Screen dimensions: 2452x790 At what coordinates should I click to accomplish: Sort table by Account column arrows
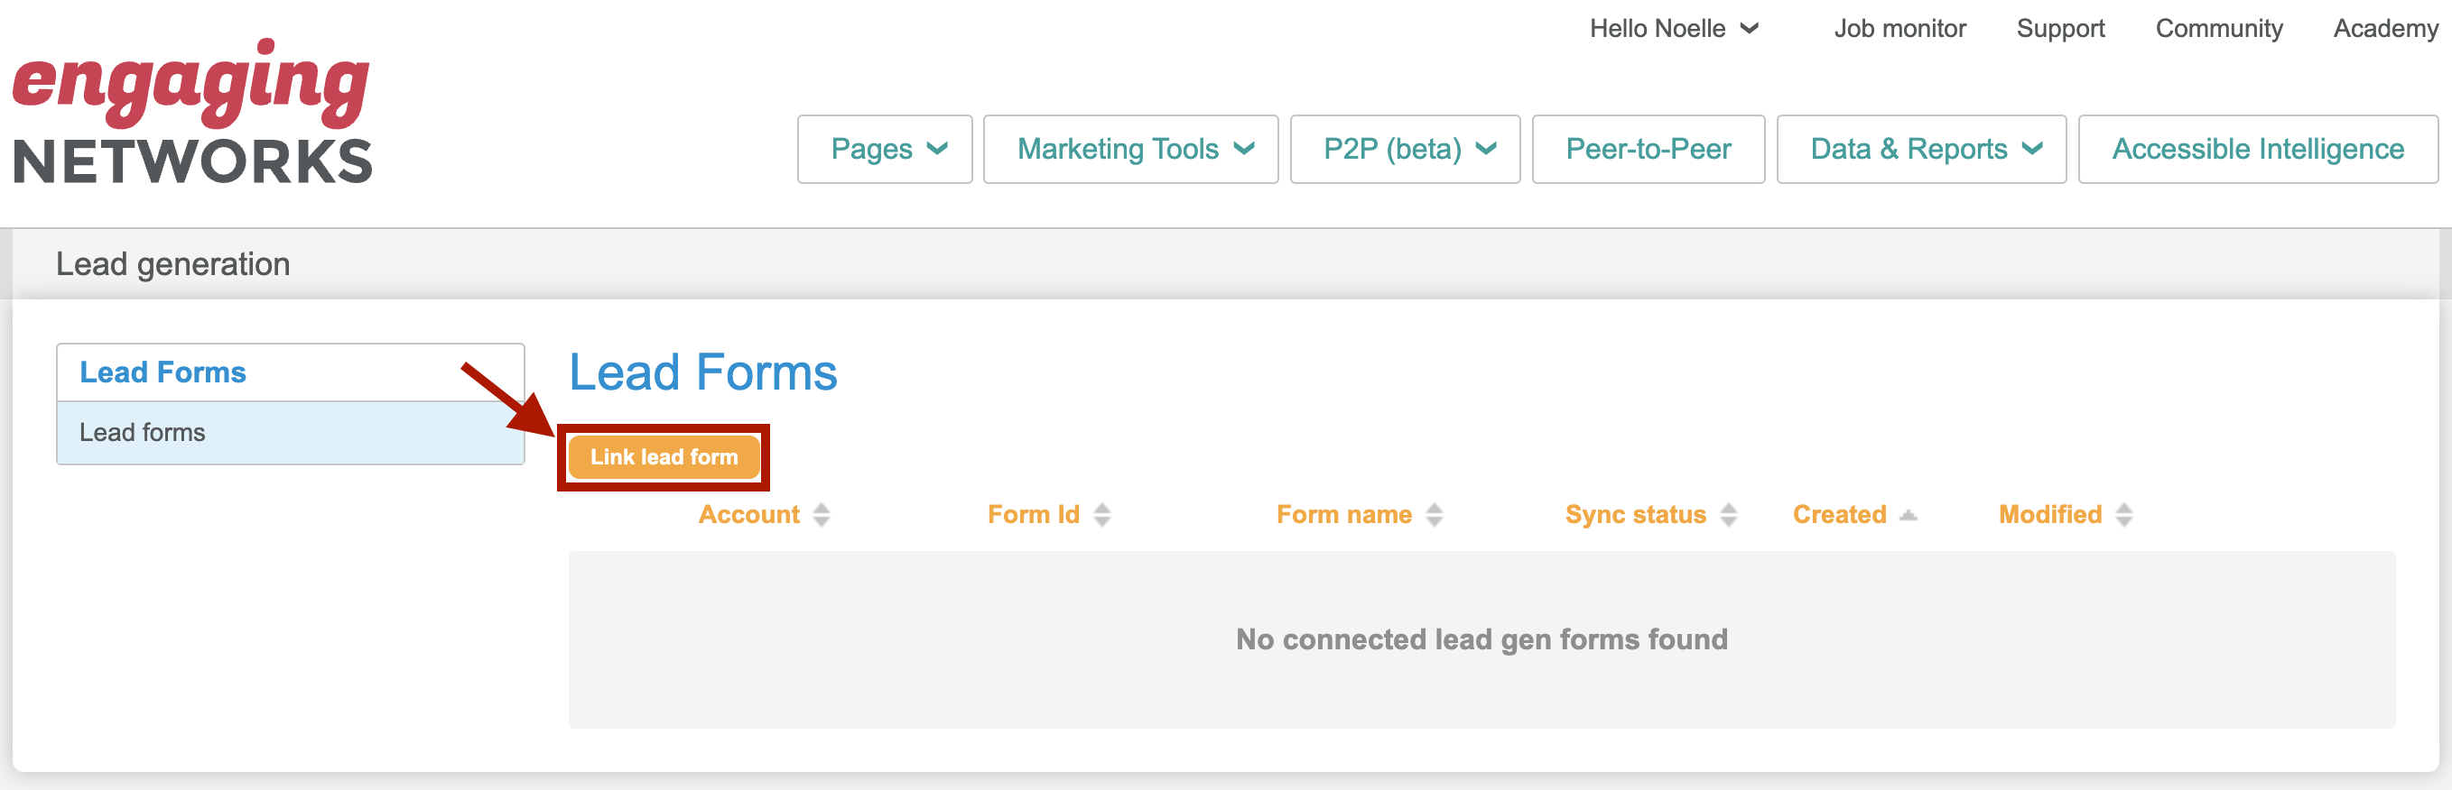pyautogui.click(x=821, y=514)
